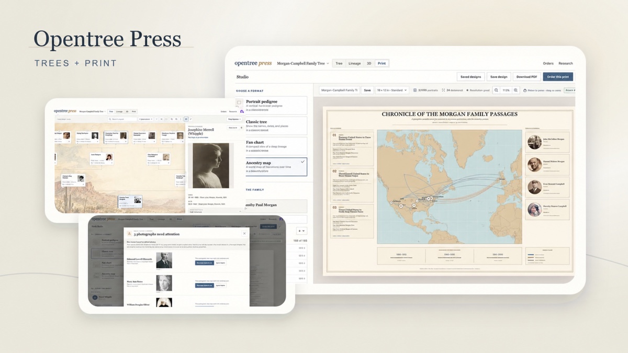Open Research in the Studio window header
This screenshot has height=353, width=628.
(566, 63)
